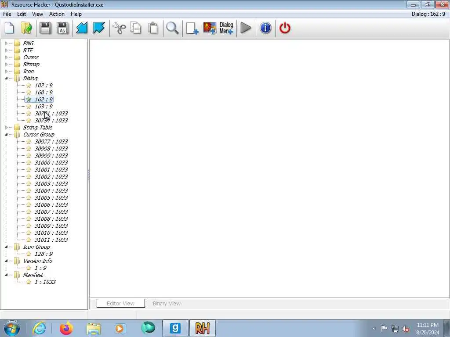Open Find with the magnifying glass icon
Image resolution: width=450 pixels, height=337 pixels.
click(x=172, y=28)
